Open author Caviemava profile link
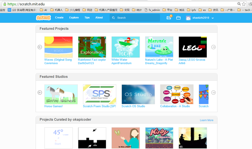Screen dimensions: 252x149 coord(51,63)
